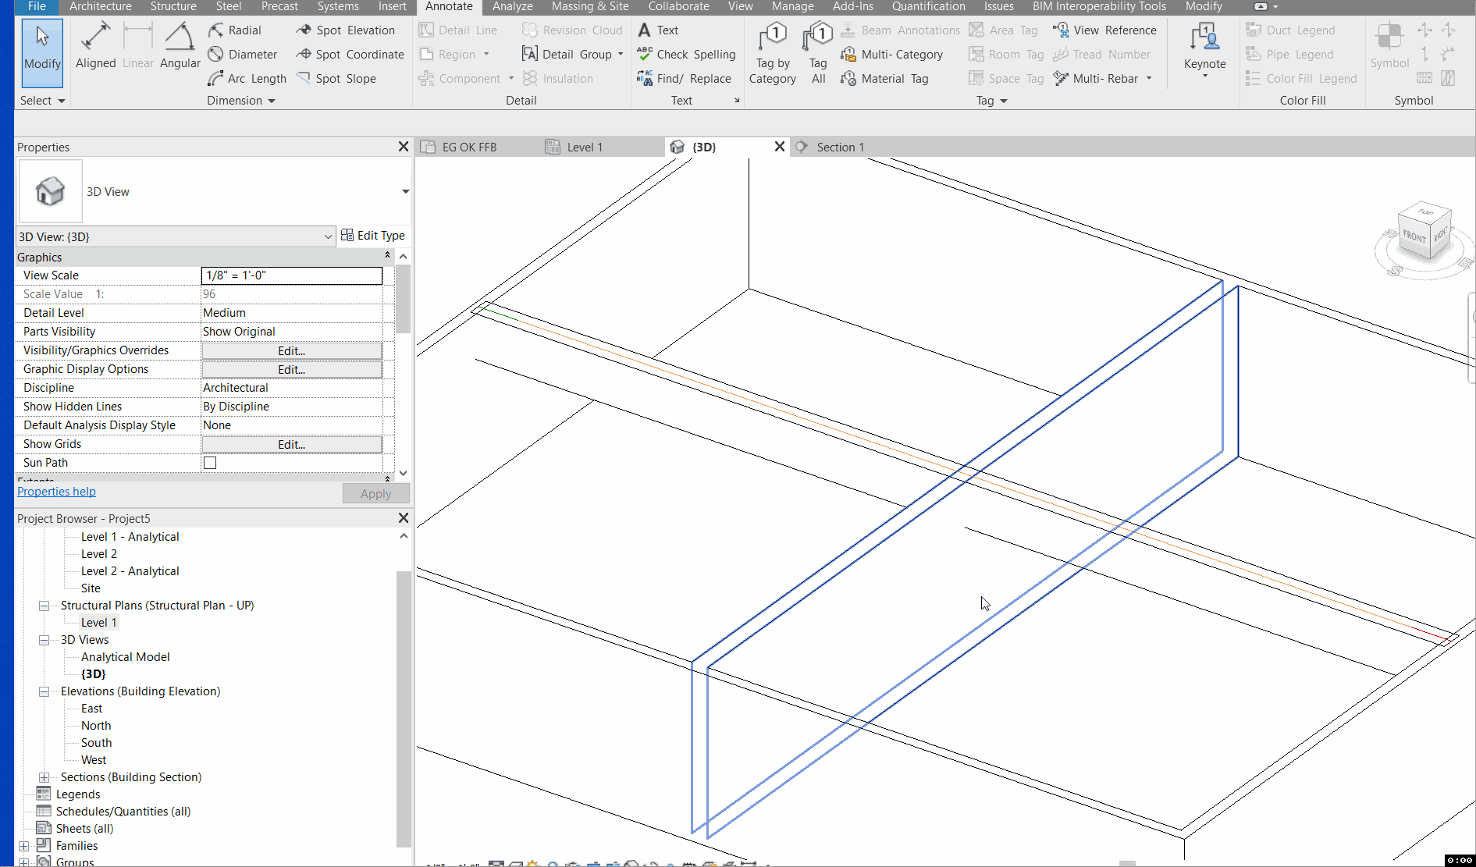Start a Revision Cloud

(x=572, y=30)
